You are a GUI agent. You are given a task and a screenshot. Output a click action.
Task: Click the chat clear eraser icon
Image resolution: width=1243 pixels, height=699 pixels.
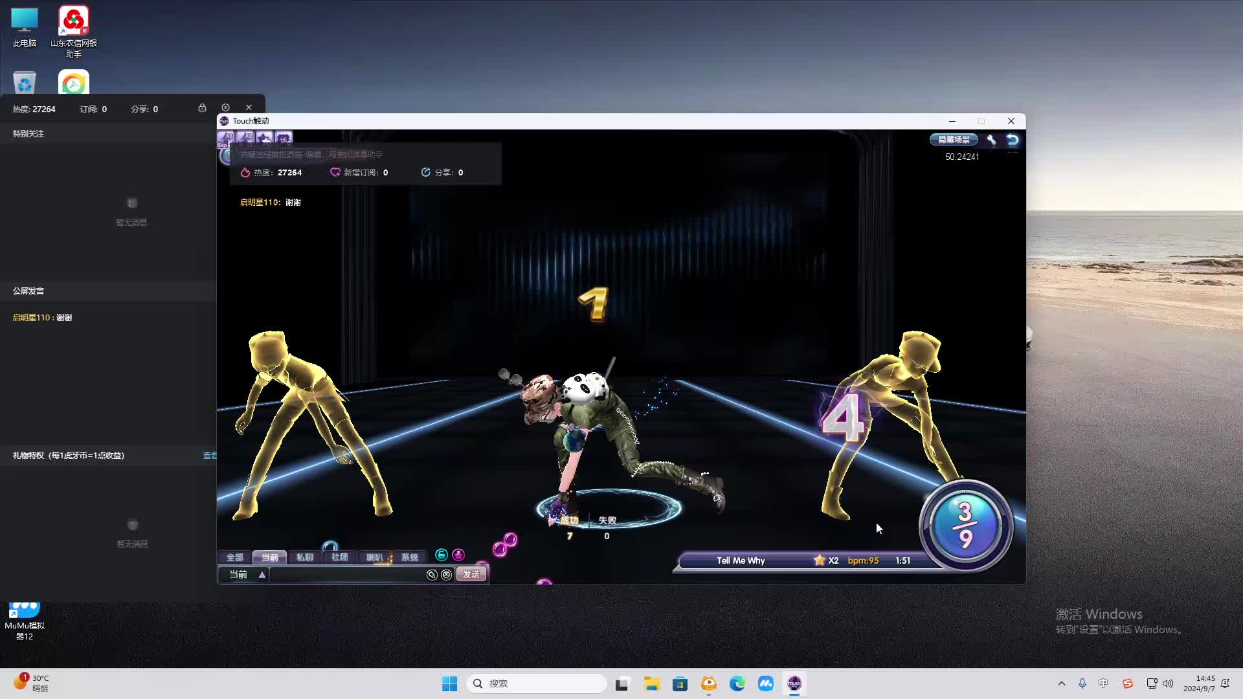(x=432, y=575)
